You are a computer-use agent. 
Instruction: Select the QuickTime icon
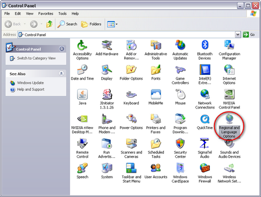205,119
